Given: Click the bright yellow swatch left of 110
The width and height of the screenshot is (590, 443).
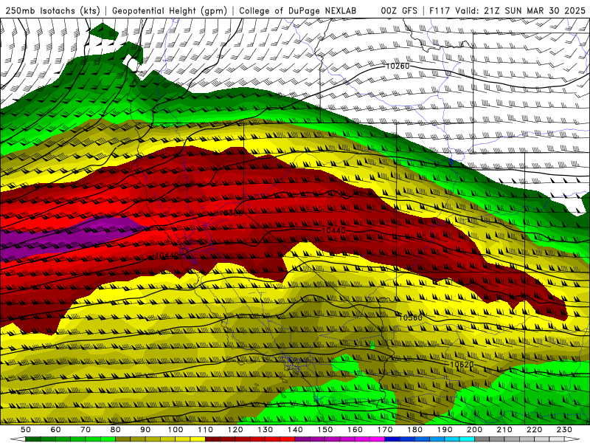Looking at the screenshot, I should 198,439.
